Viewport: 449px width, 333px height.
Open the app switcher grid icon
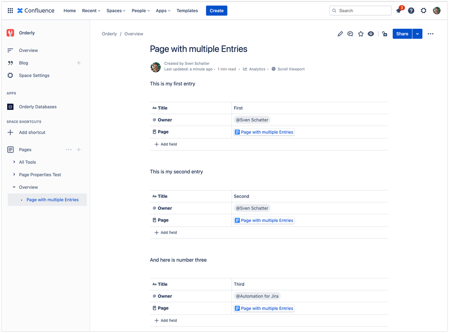tap(10, 10)
